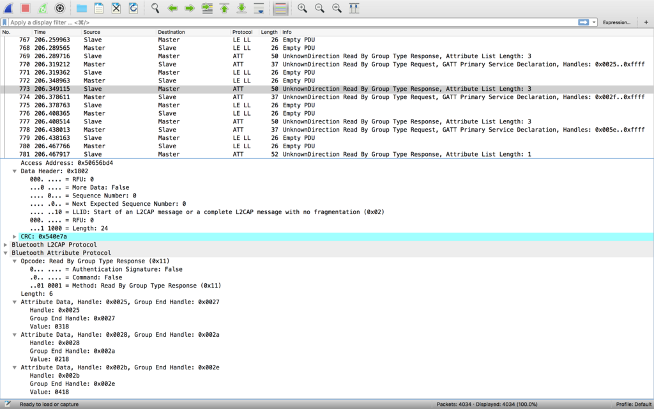Screen dimensions: 654x409
Task: Select Authentication Signature: False field
Action: pos(106,270)
